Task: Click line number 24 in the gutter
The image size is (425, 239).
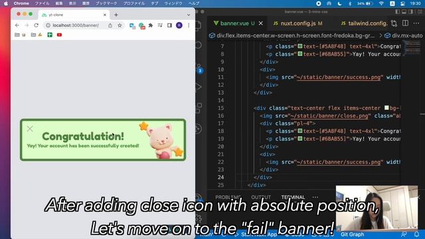Action: click(220, 177)
